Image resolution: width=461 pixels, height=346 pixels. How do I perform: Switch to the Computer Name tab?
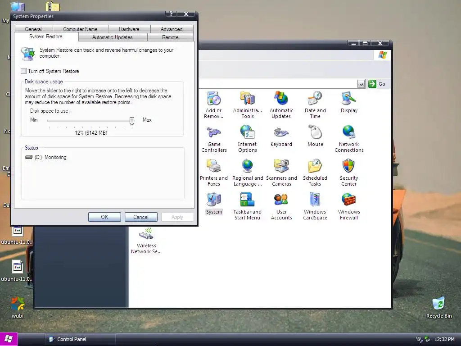pos(80,29)
